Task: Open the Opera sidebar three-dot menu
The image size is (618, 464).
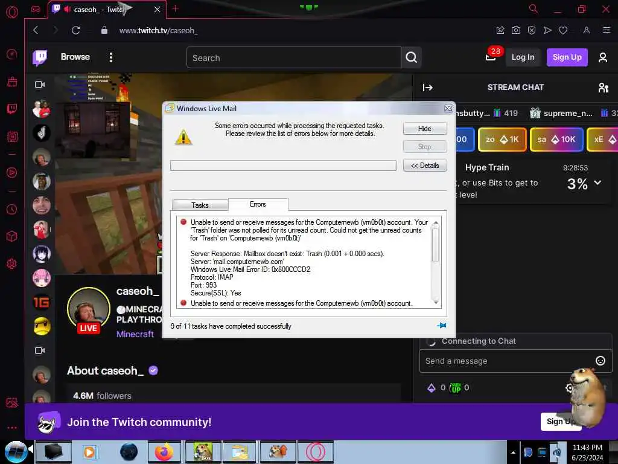Action: click(12, 427)
